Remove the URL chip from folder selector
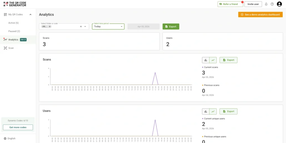The height and width of the screenshot is (143, 286). (x=50, y=26)
